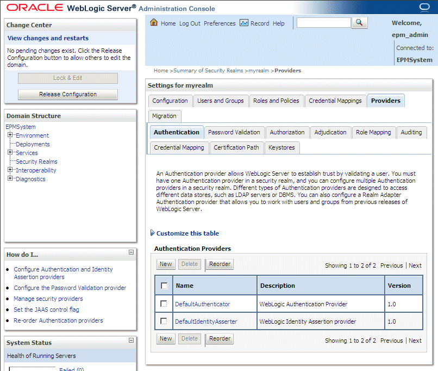The image size is (438, 371).
Task: Click the console search input field
Action: click(x=323, y=23)
